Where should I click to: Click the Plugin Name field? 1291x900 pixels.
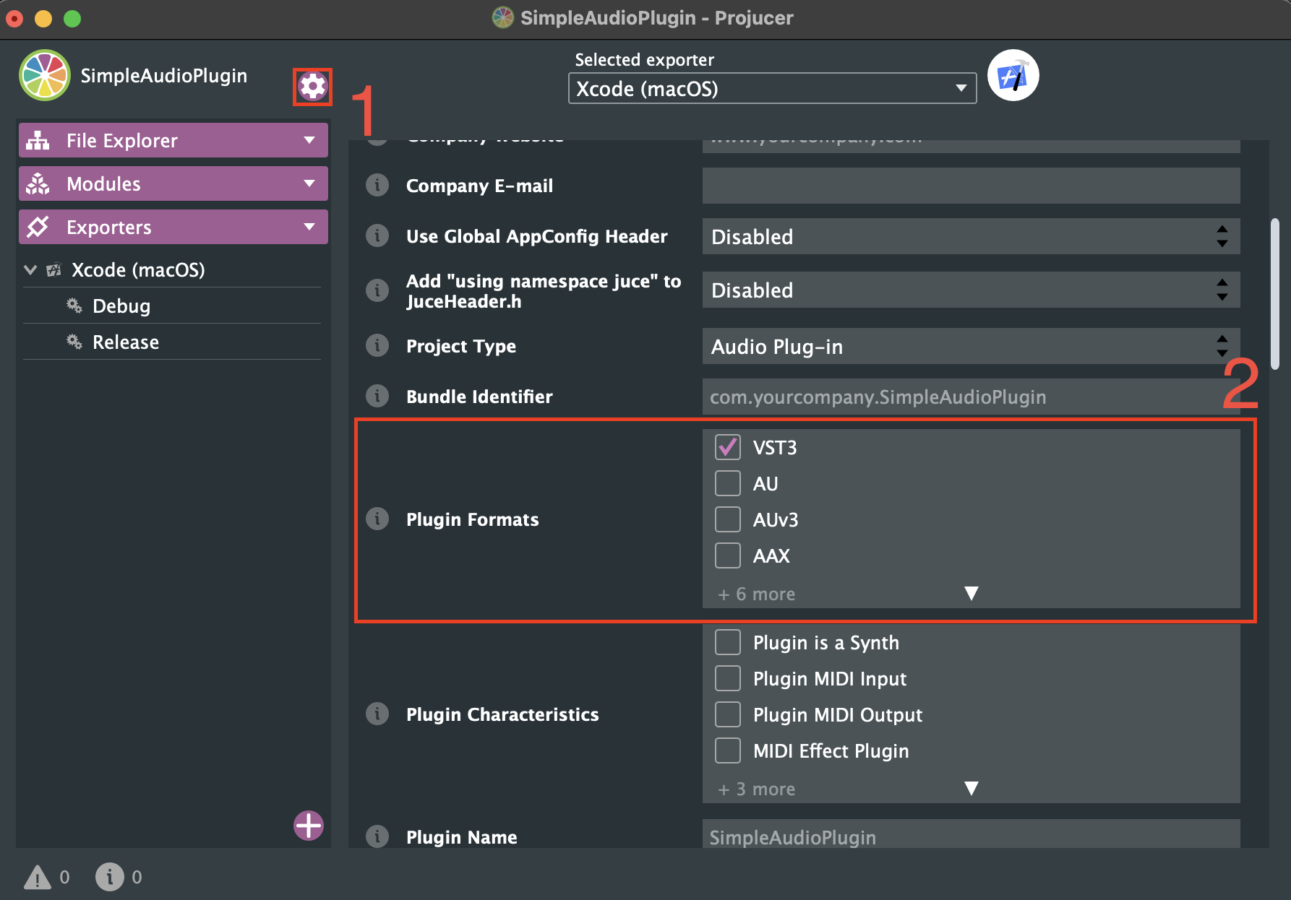971,835
